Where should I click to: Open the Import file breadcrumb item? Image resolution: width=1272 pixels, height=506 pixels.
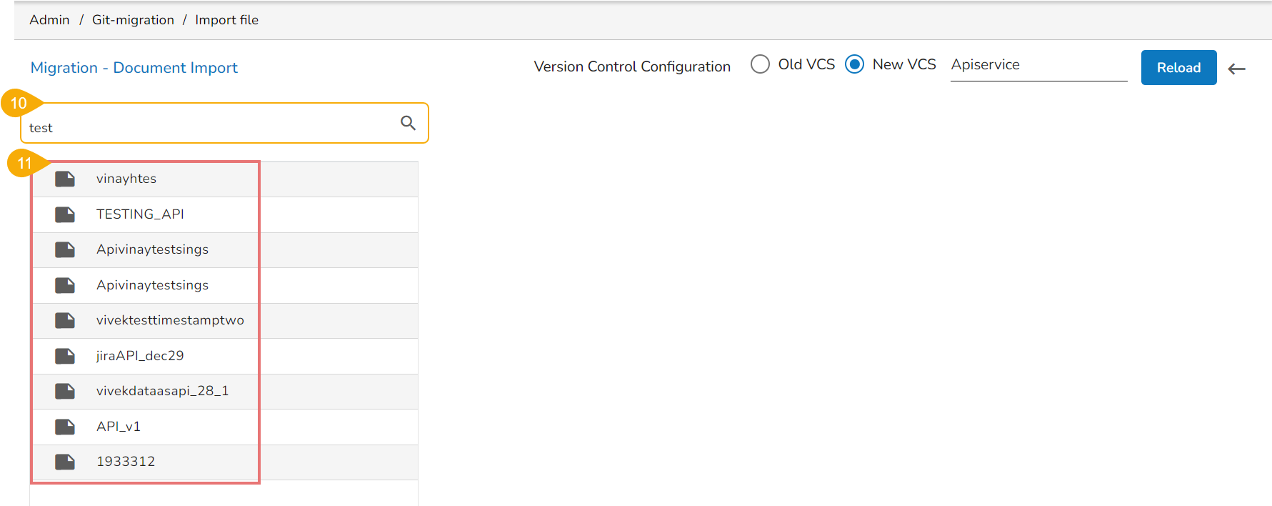tap(226, 20)
